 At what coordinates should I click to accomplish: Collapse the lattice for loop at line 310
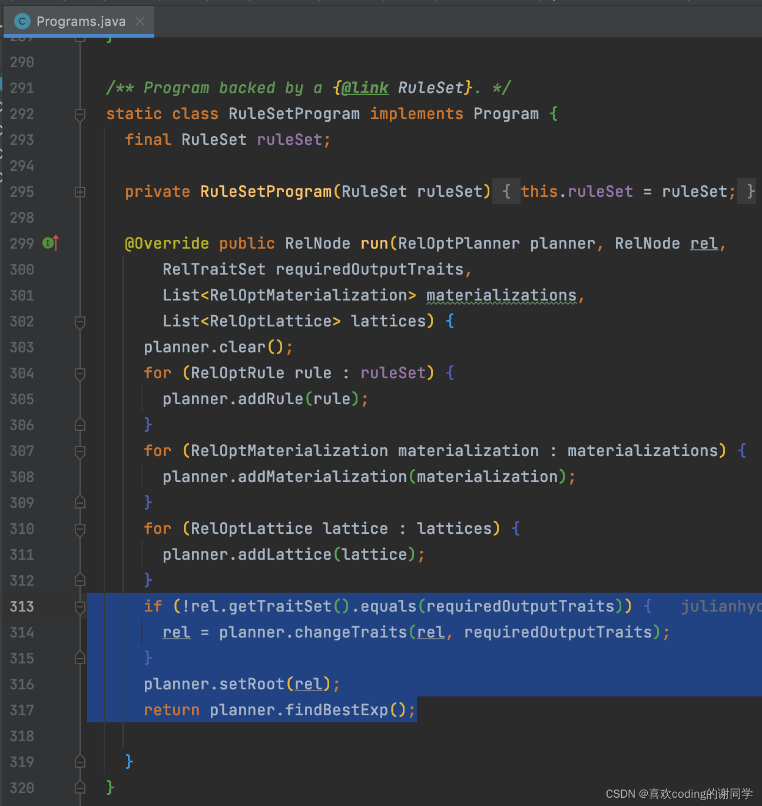tap(81, 529)
